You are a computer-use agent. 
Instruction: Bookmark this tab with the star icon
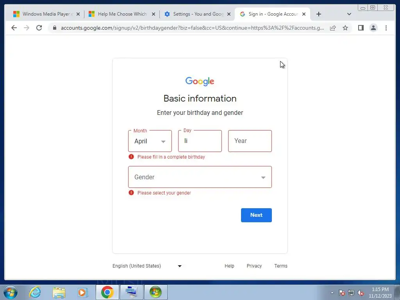[x=345, y=28]
